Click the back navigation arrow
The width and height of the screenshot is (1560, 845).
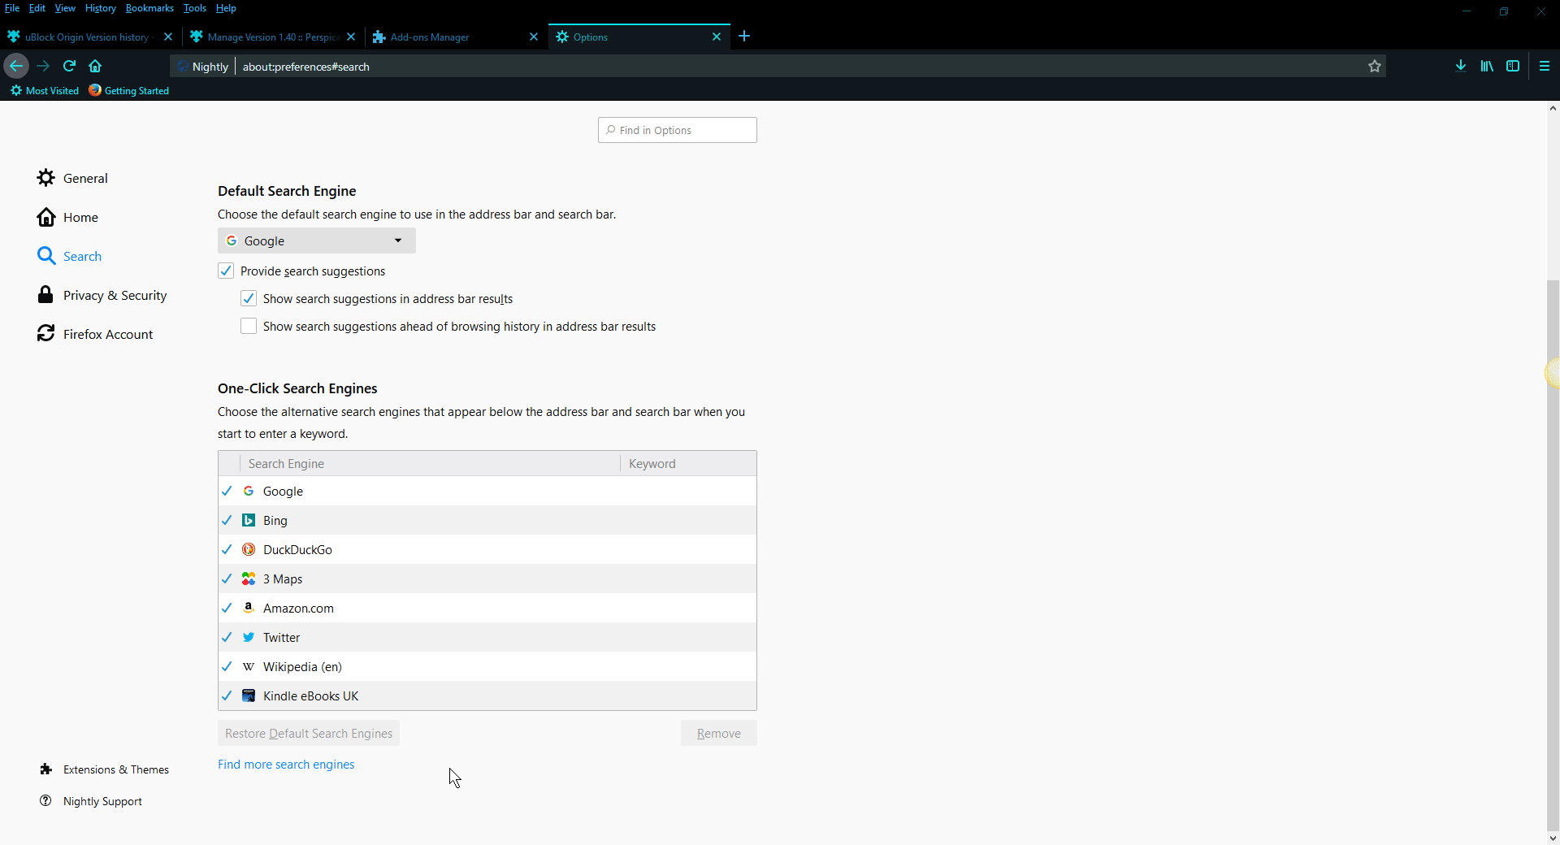coord(15,66)
